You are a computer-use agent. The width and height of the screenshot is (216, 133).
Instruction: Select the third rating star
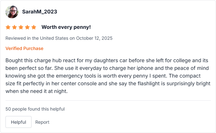pyautogui.click(x=21, y=27)
